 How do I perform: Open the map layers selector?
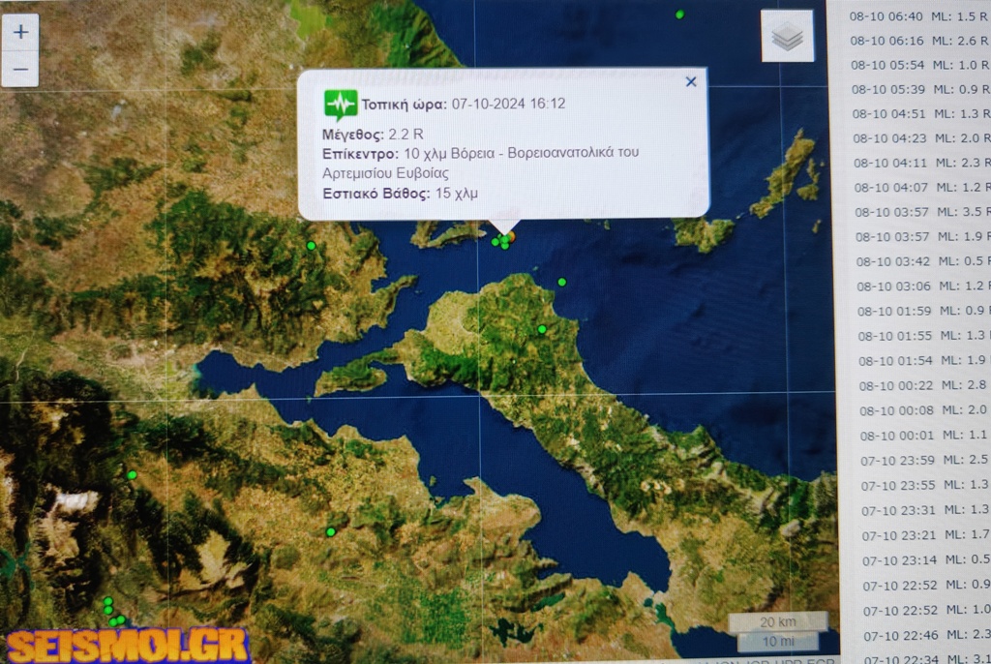787,37
